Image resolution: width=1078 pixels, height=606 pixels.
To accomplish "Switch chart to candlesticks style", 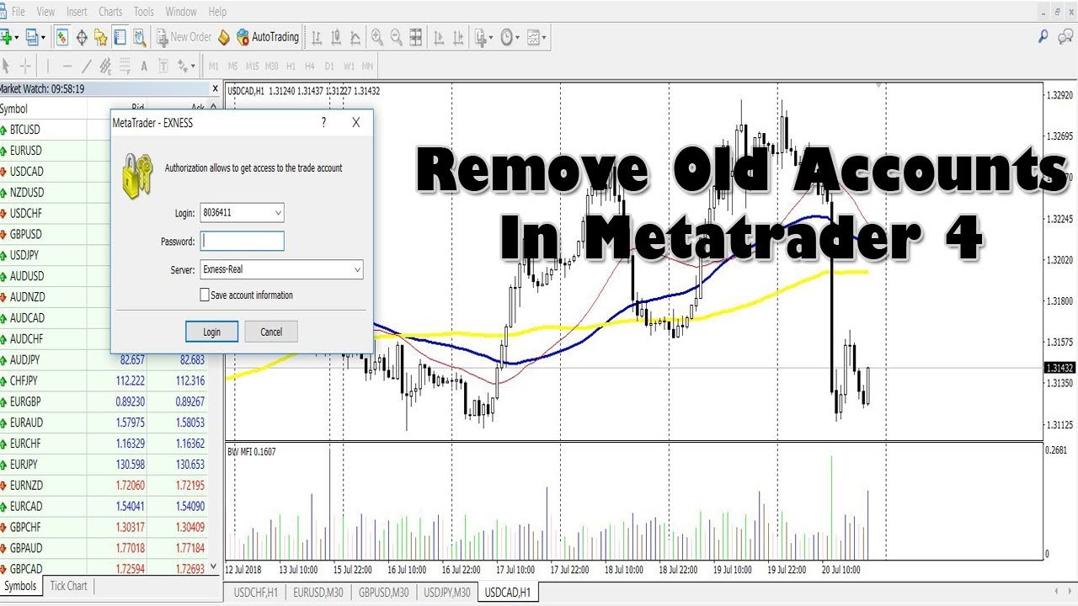I will 336,37.
